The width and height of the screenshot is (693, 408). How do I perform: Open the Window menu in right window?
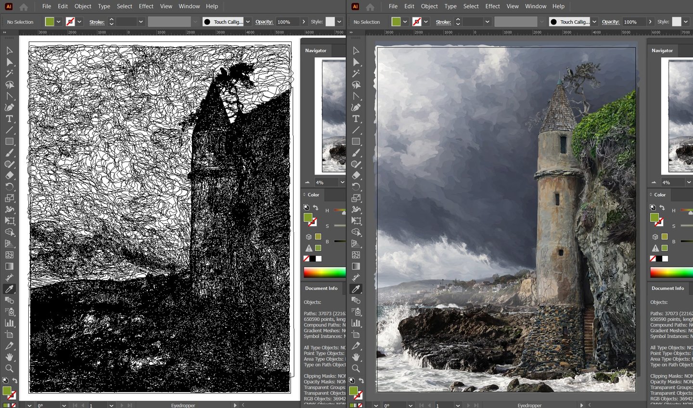pos(536,6)
